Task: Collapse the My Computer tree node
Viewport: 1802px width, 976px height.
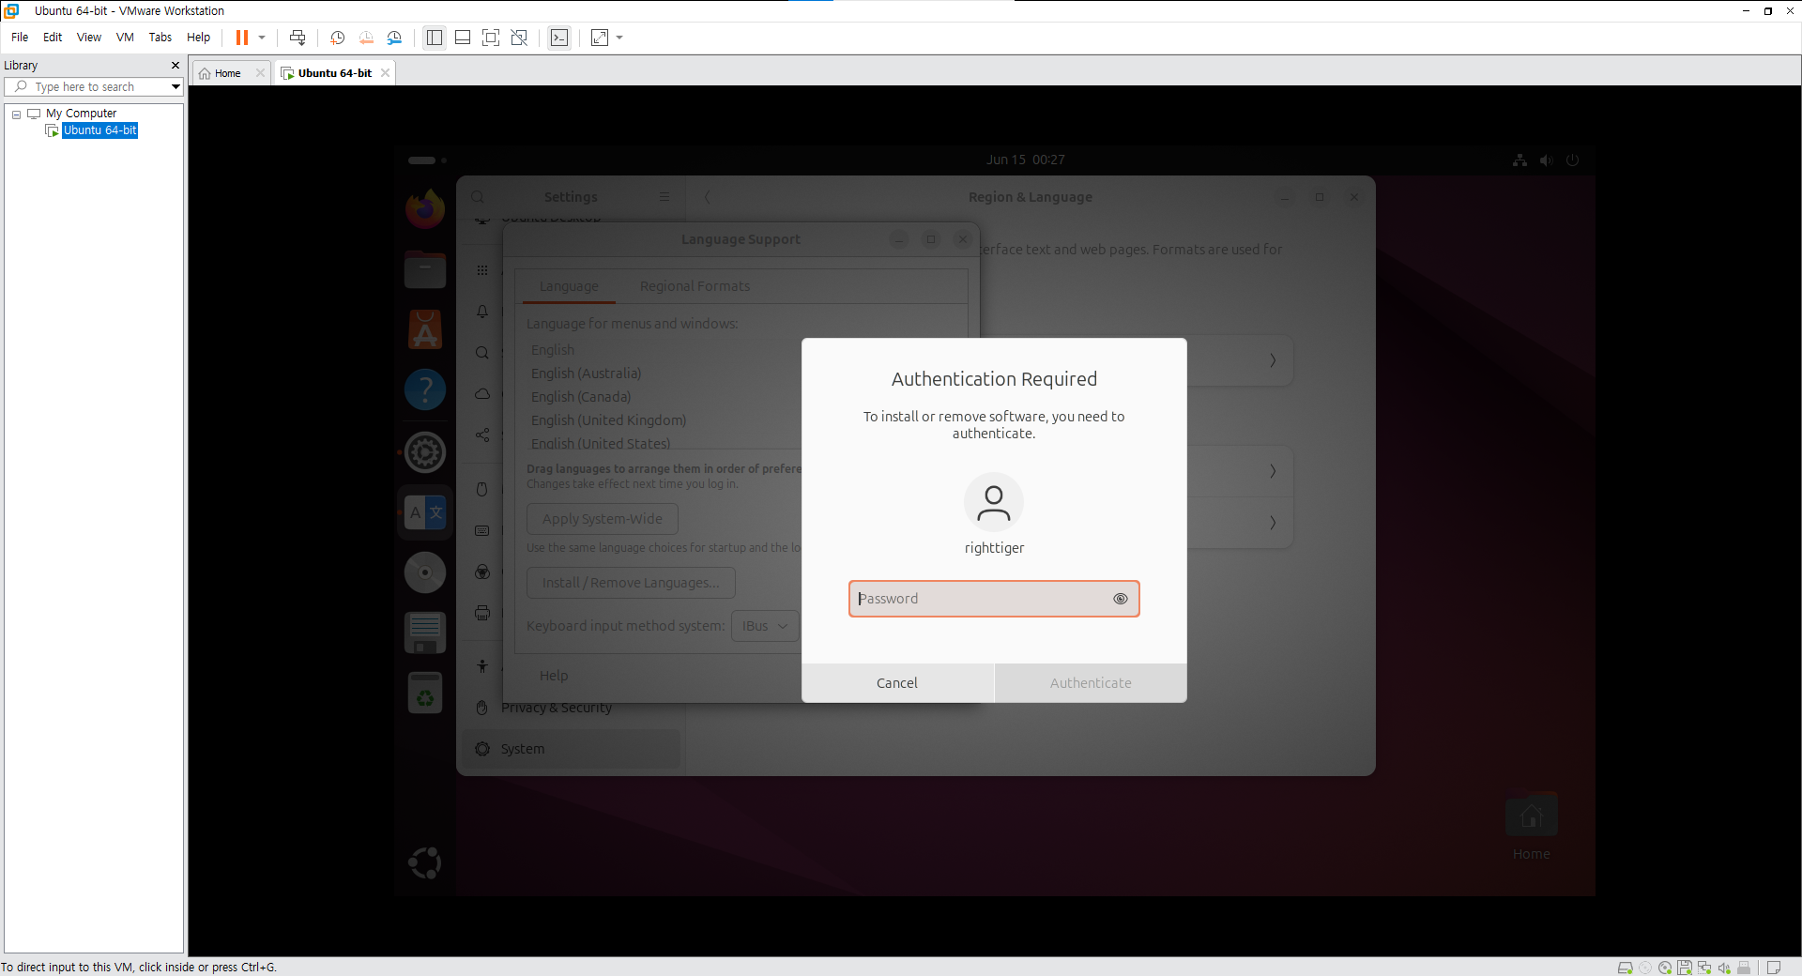Action: click(x=16, y=114)
